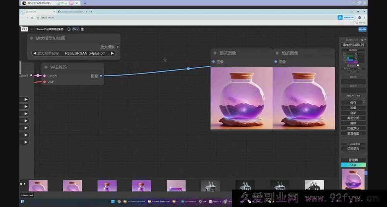Screen dimensions: 387x207
Task: Toggle collapse dot on 放大模型加载器 node
Action: (x=31, y=38)
